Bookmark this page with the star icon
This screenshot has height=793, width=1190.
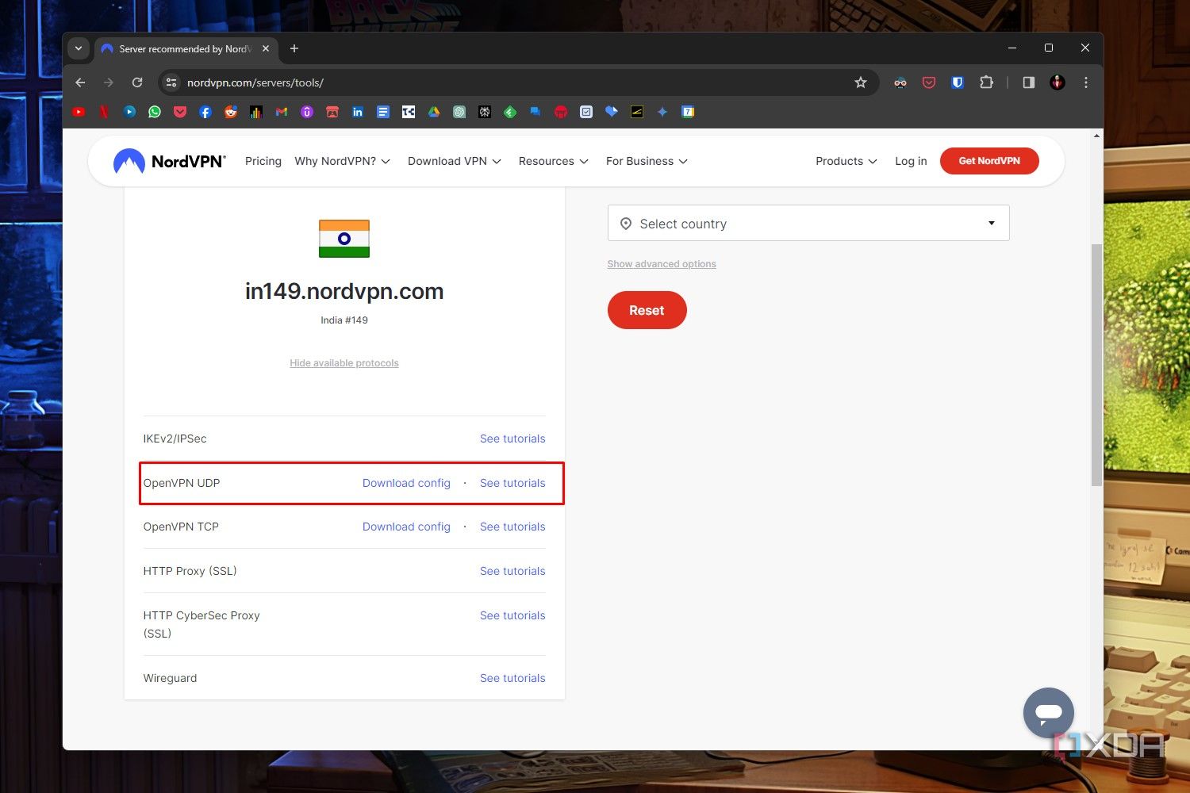tap(861, 82)
